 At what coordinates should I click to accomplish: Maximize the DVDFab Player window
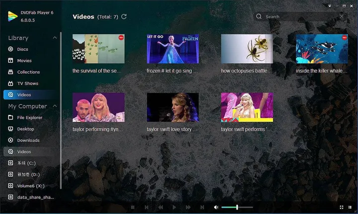coord(344,6)
